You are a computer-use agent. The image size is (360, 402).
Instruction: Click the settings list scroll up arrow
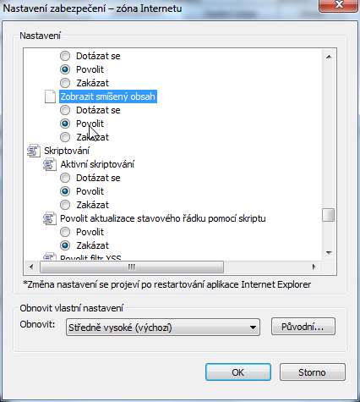pyautogui.click(x=329, y=57)
